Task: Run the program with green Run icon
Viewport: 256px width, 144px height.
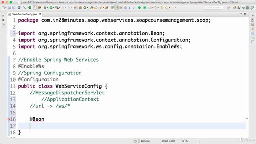Action: coord(51,8)
